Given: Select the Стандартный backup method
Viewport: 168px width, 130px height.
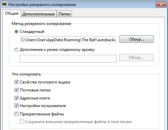Looking at the screenshot, I should coord(16,32).
